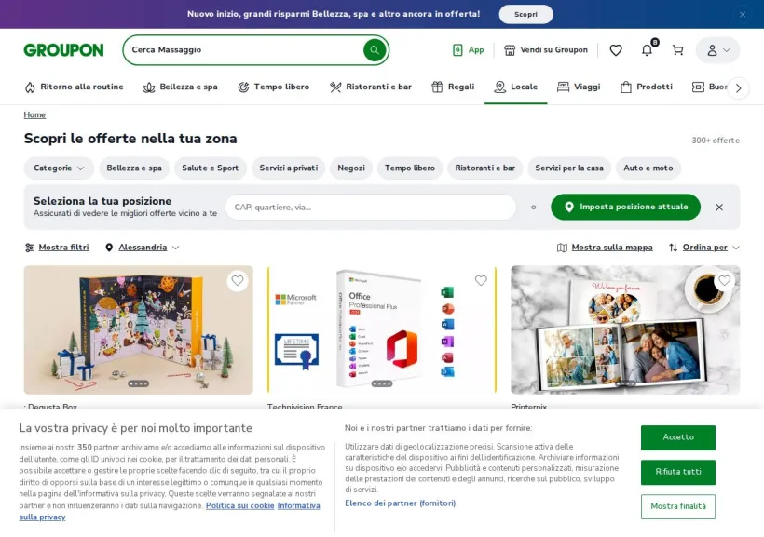This screenshot has height=537, width=764.
Task: Open the shopping cart icon
Action: [x=677, y=50]
